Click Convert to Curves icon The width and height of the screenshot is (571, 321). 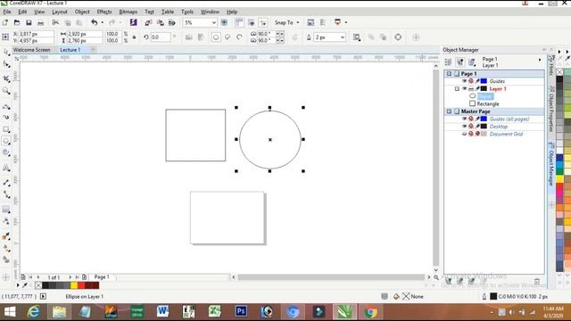tap(398, 37)
